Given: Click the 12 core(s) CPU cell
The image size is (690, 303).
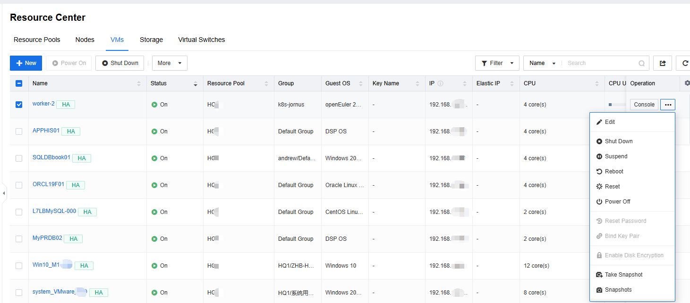Looking at the screenshot, I should (537, 266).
